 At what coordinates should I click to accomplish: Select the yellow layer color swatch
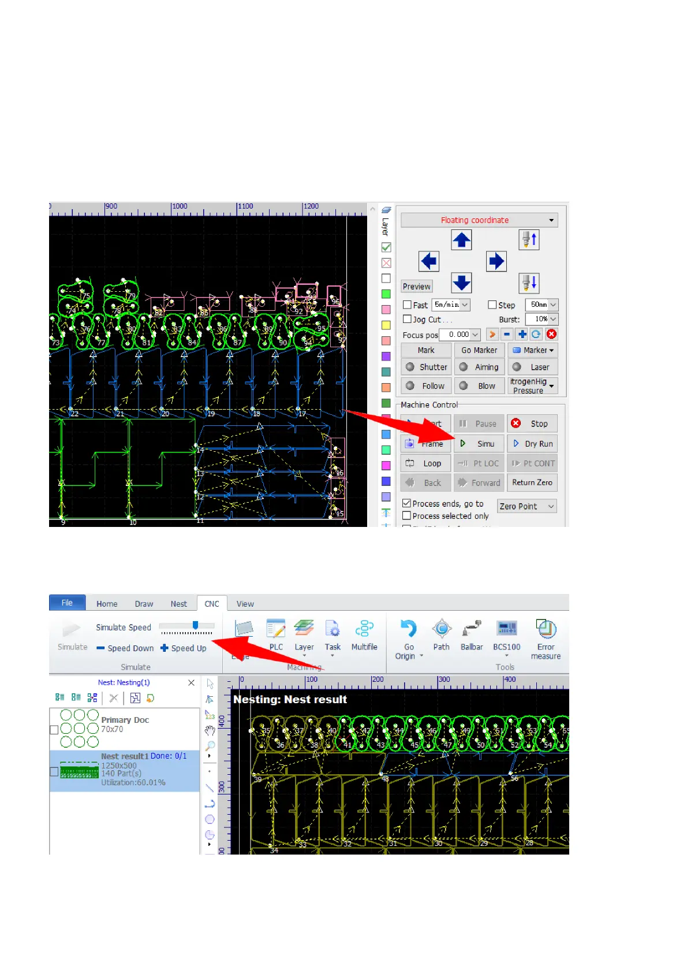tap(386, 325)
